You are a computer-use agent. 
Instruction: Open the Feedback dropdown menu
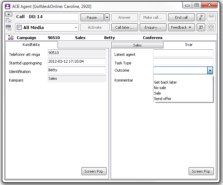181,27
